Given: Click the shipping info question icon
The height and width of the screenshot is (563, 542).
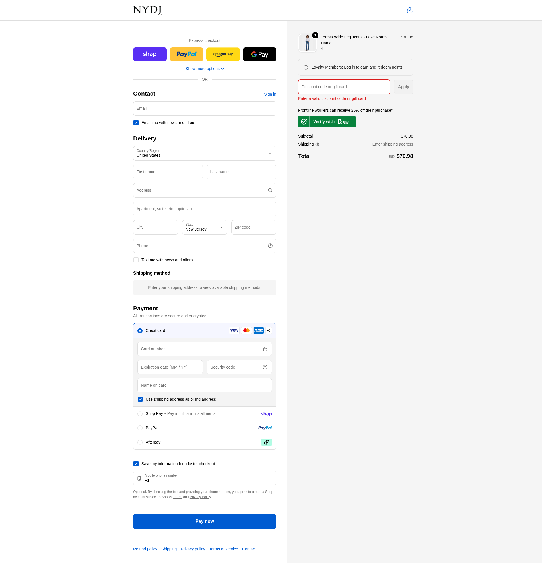Looking at the screenshot, I should (x=317, y=144).
